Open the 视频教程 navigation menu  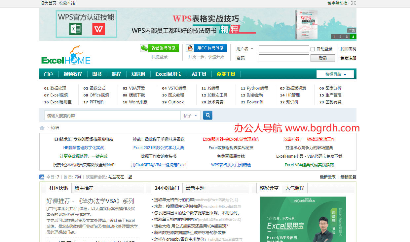pos(73,74)
